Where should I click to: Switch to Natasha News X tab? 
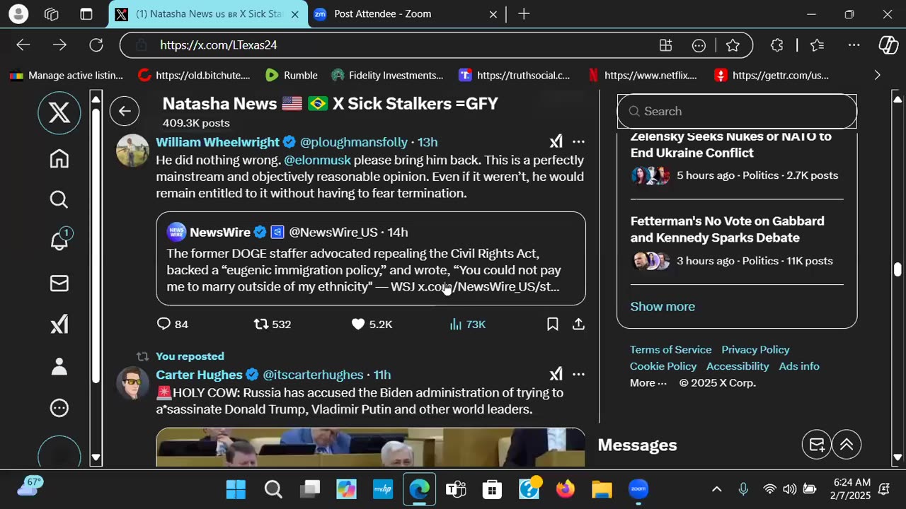tap(209, 14)
